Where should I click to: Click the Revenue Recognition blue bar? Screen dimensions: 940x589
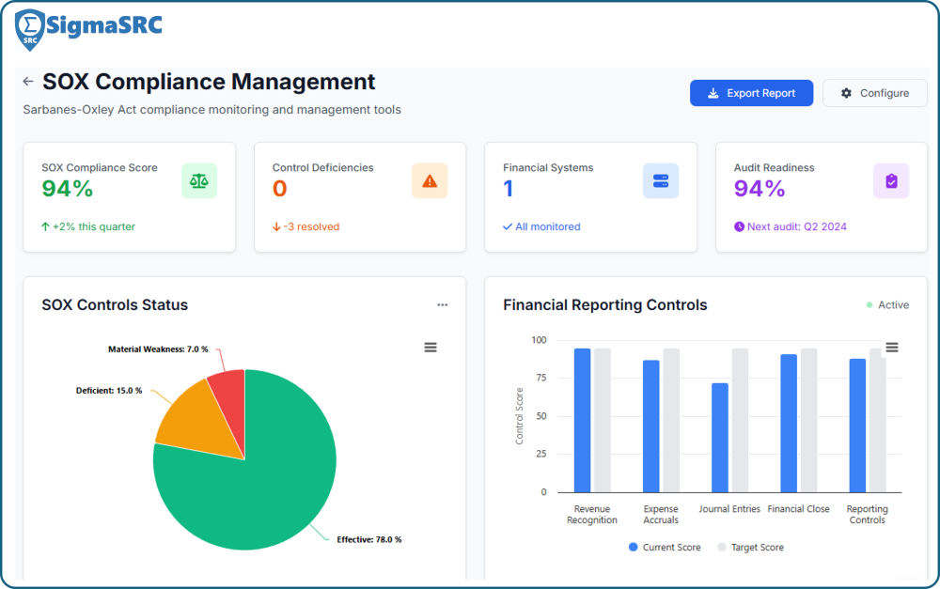pos(582,420)
